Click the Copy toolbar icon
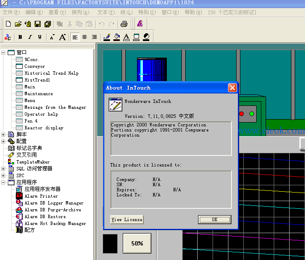 [x=80, y=24]
